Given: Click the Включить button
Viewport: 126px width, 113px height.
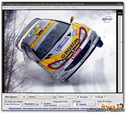Looking at the screenshot, I should [30, 104].
